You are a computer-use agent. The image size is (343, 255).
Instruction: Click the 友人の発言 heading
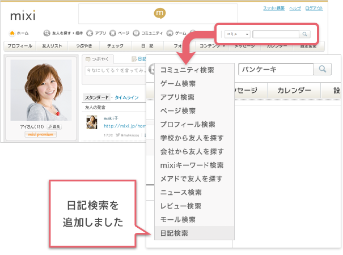(95, 107)
